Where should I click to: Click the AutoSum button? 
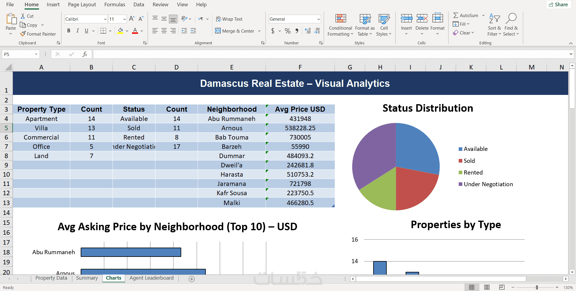point(466,15)
